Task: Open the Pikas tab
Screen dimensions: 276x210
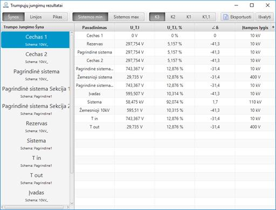Action: (x=57, y=17)
